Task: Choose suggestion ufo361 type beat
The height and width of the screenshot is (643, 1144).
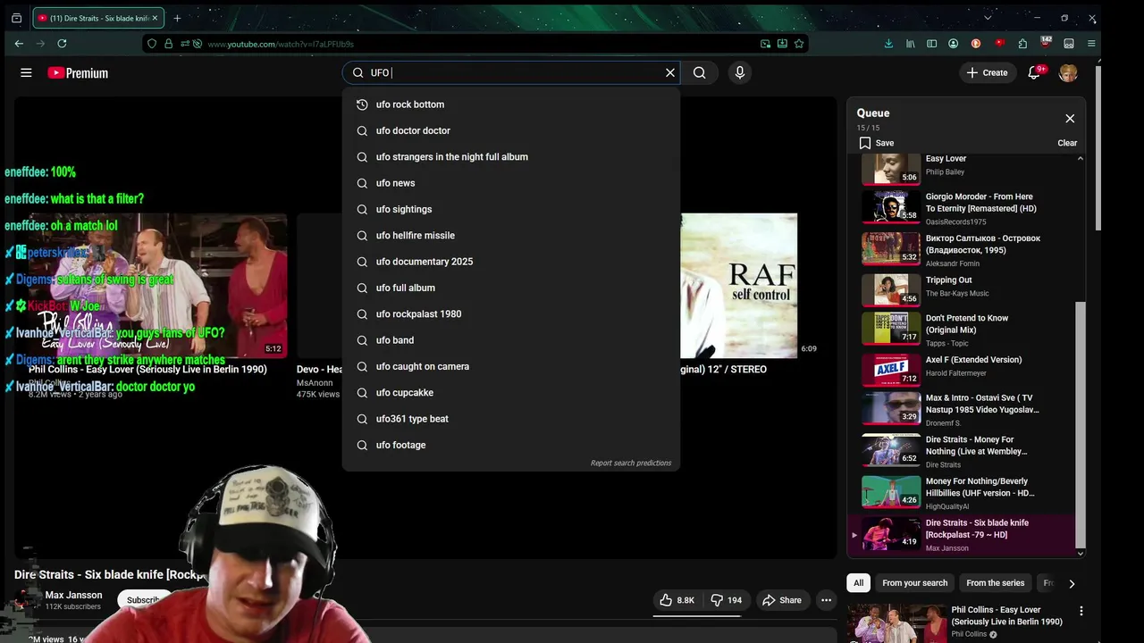Action: click(x=511, y=419)
